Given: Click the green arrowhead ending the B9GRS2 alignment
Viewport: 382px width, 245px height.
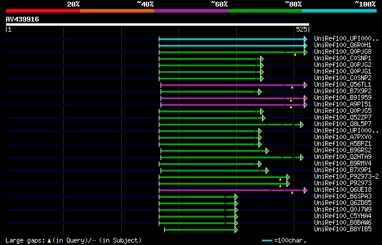Looking at the screenshot, I should [x=267, y=151].
